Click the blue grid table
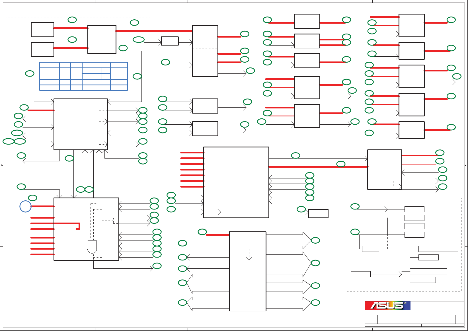The width and height of the screenshot is (468, 331). point(83,76)
